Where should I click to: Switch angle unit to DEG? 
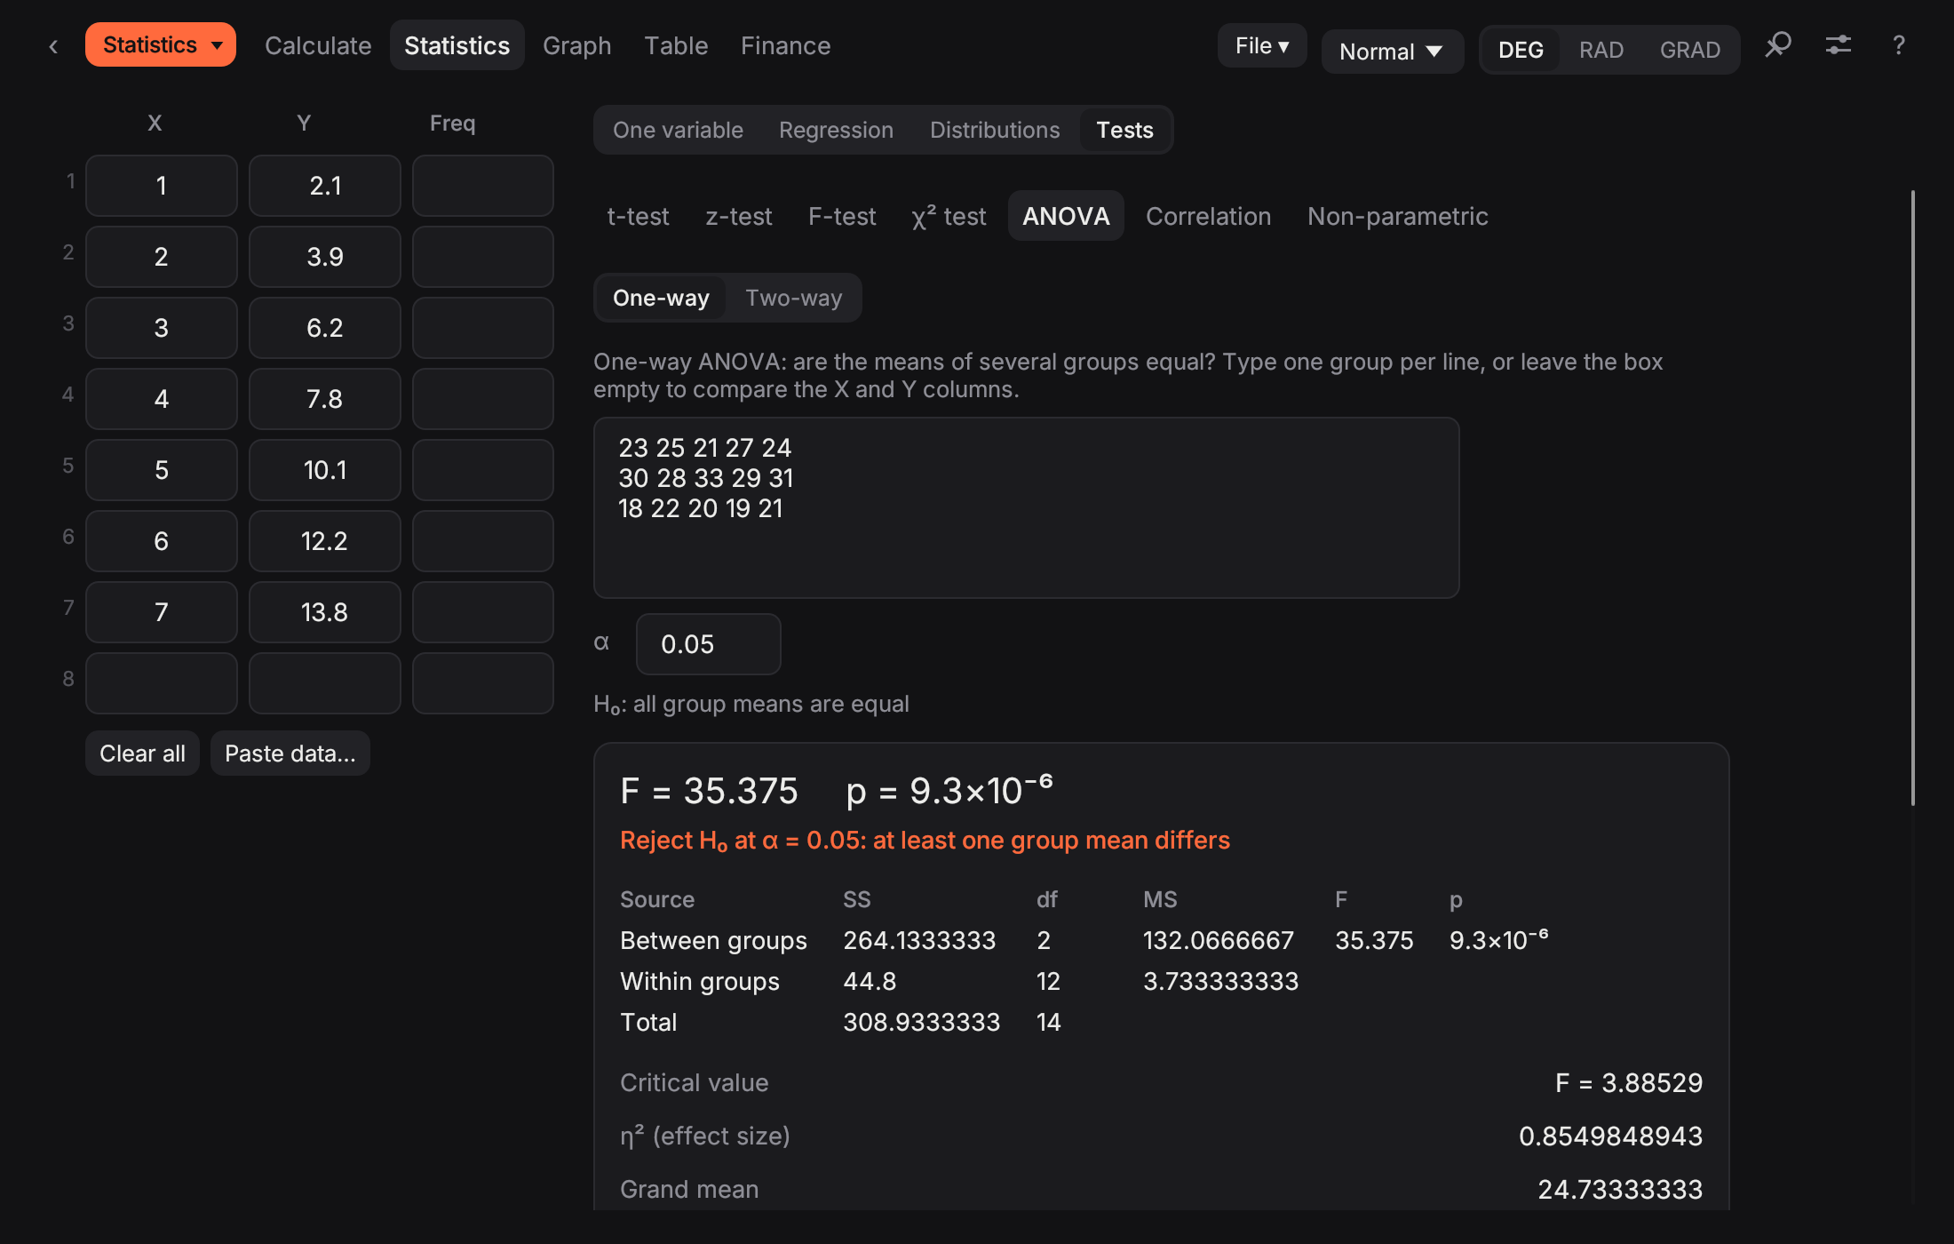[1521, 50]
